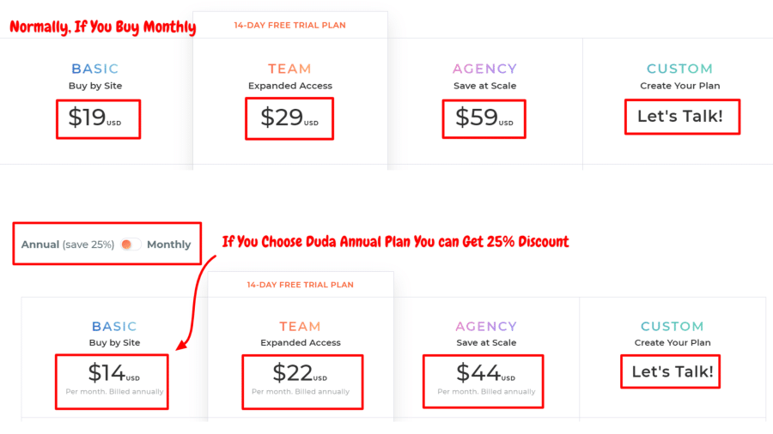Click the bottom CUSTOM plan heading
This screenshot has width=773, height=434.
(673, 326)
